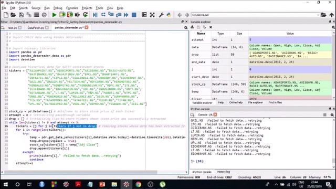336x189 pixels.
Task: Click the editor horizontal scrollbar
Action: pos(81,172)
